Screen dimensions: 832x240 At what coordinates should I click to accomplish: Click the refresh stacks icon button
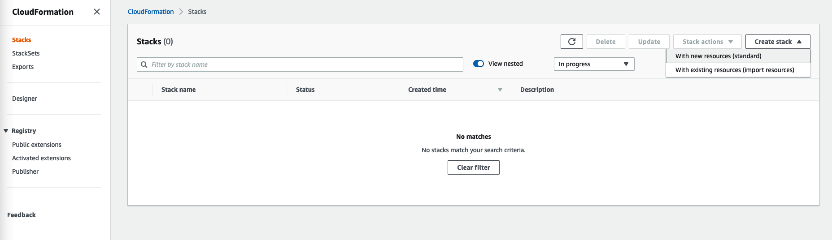[x=571, y=42]
